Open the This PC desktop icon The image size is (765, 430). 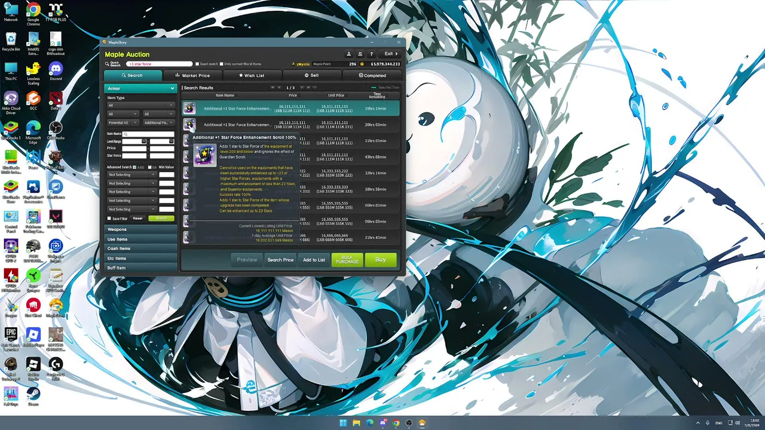[11, 70]
